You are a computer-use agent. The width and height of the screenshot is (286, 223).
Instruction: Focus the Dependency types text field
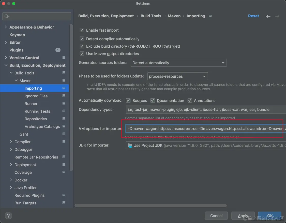206,110
